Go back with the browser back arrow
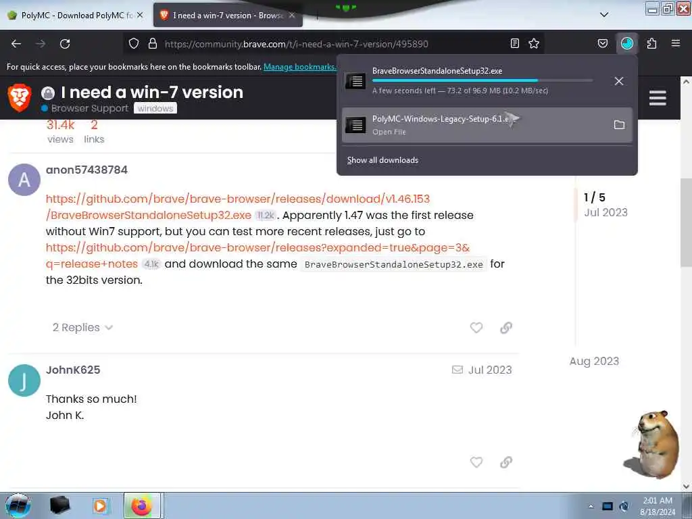The width and height of the screenshot is (692, 519). click(16, 43)
